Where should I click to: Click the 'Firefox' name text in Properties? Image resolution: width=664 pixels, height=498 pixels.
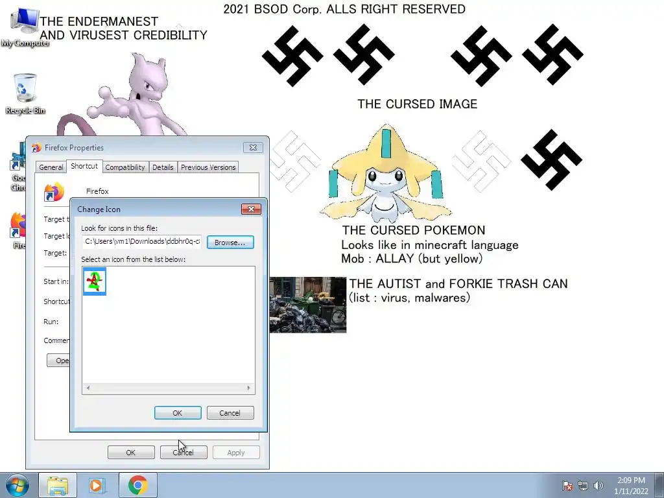[97, 191]
